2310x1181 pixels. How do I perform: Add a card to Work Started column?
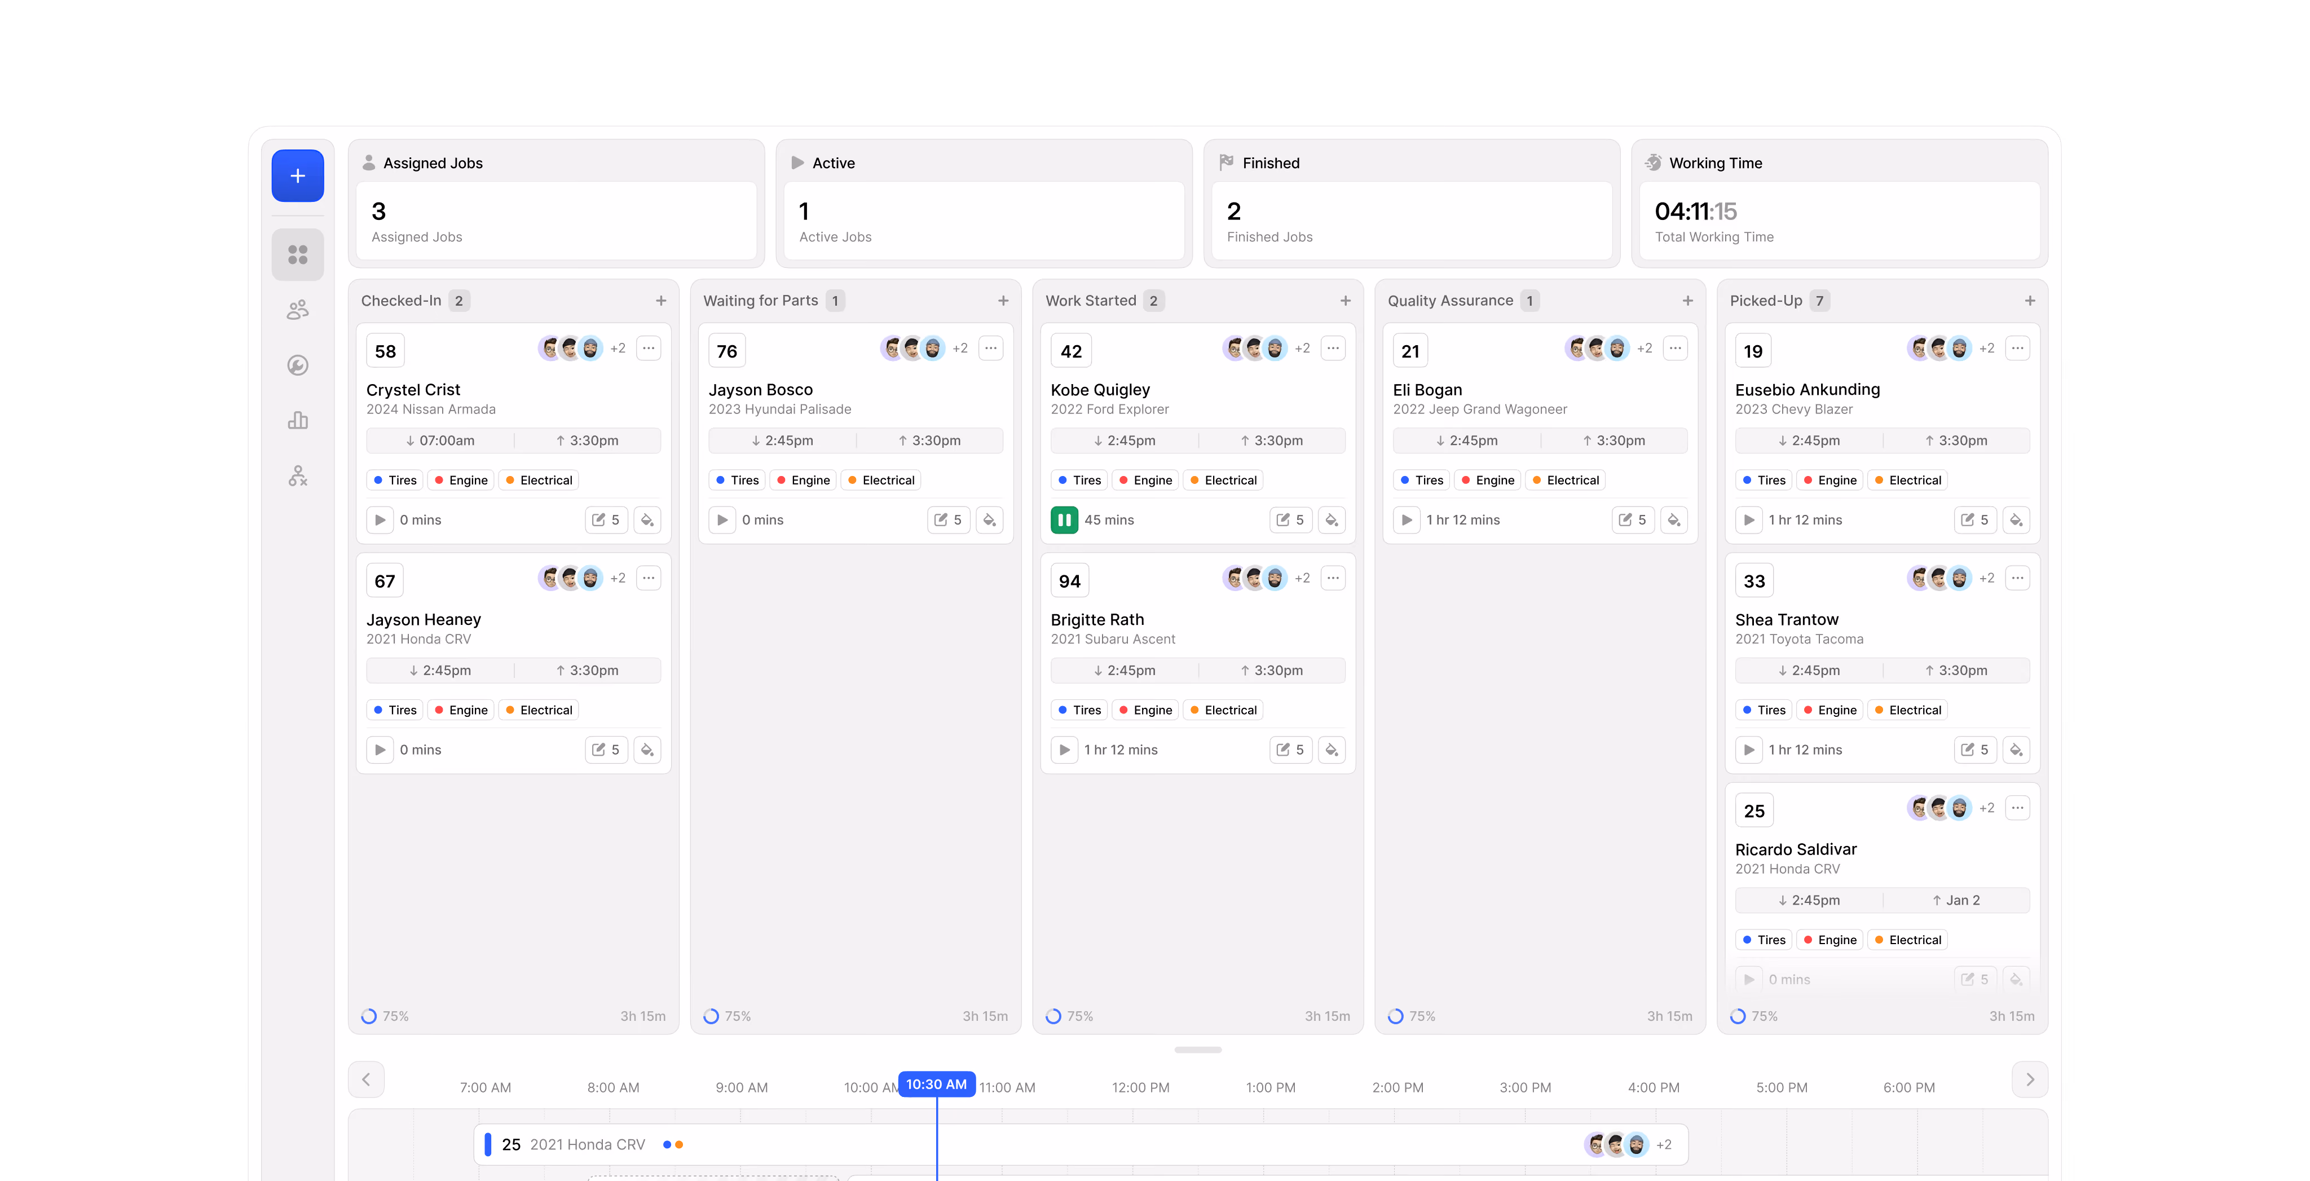coord(1345,301)
